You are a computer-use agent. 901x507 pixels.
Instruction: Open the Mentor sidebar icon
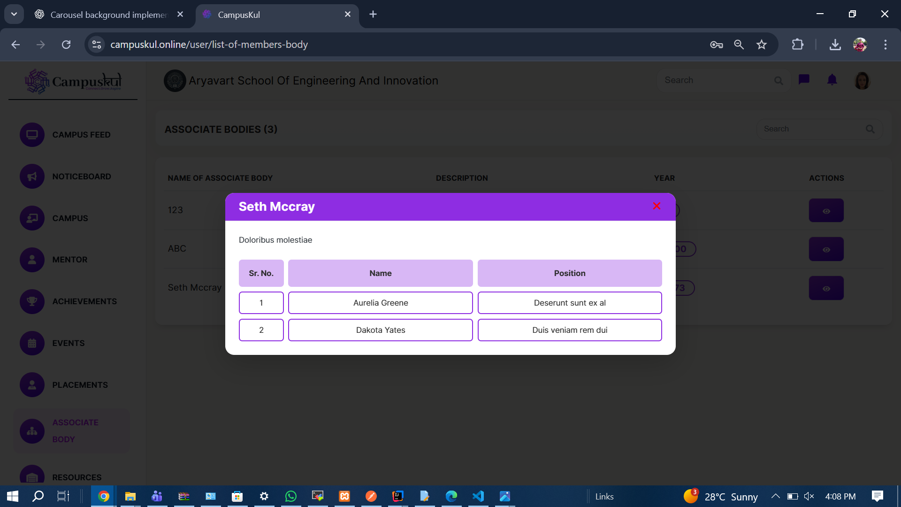point(32,260)
